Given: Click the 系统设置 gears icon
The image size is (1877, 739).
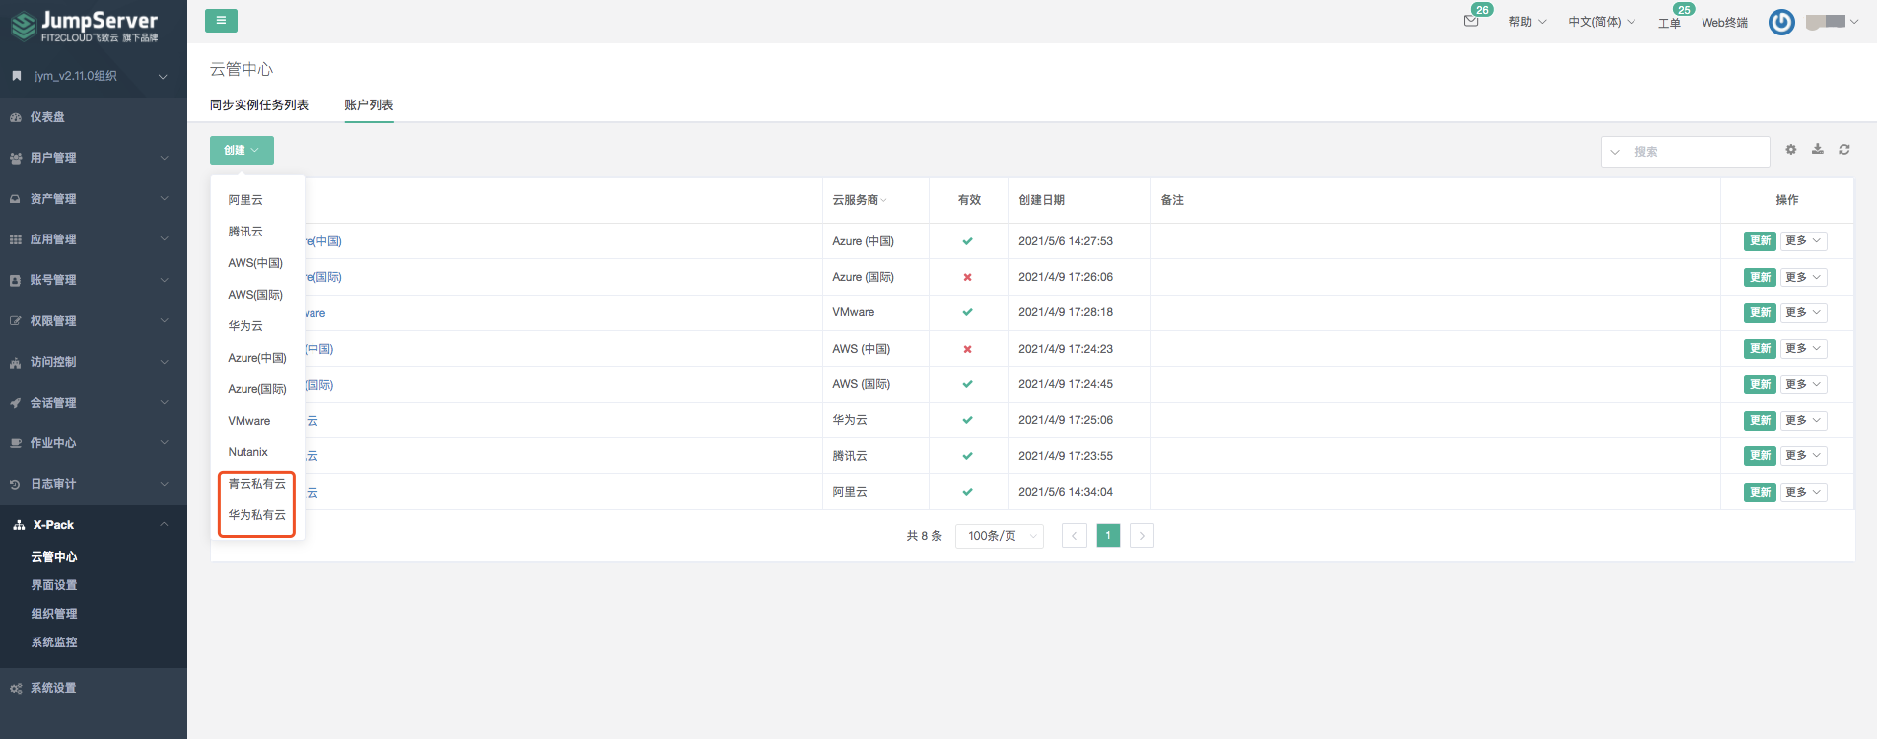Looking at the screenshot, I should pyautogui.click(x=16, y=688).
